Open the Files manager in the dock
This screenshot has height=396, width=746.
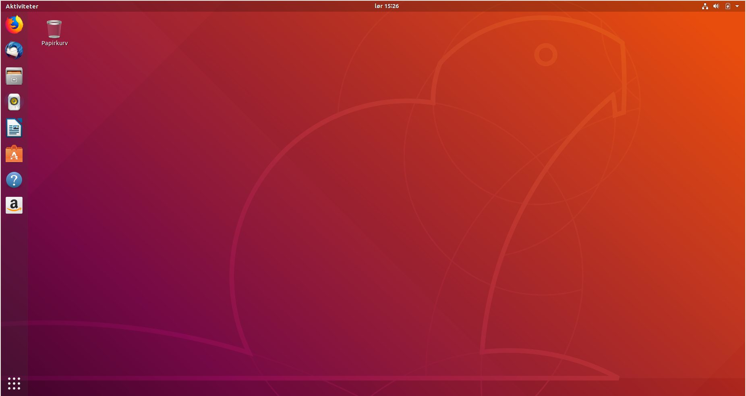coord(14,76)
